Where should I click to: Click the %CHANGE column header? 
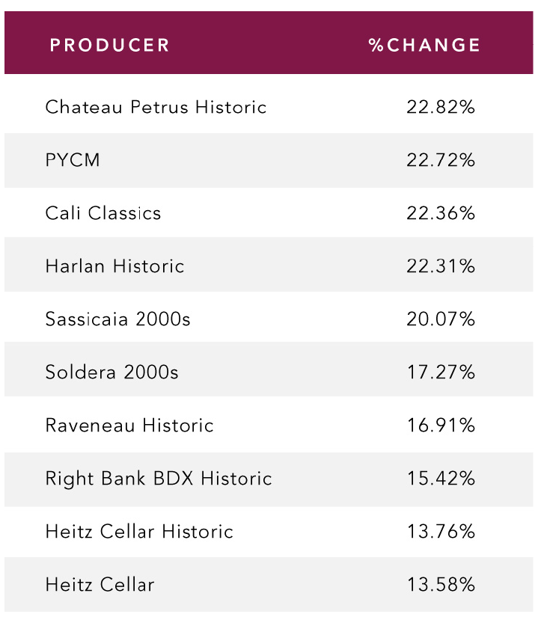(424, 45)
